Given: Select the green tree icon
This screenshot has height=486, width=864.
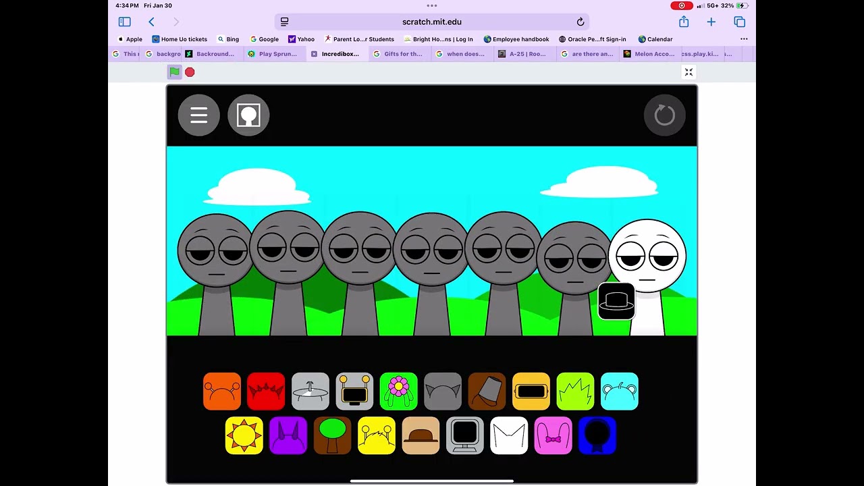Looking at the screenshot, I should 333,435.
